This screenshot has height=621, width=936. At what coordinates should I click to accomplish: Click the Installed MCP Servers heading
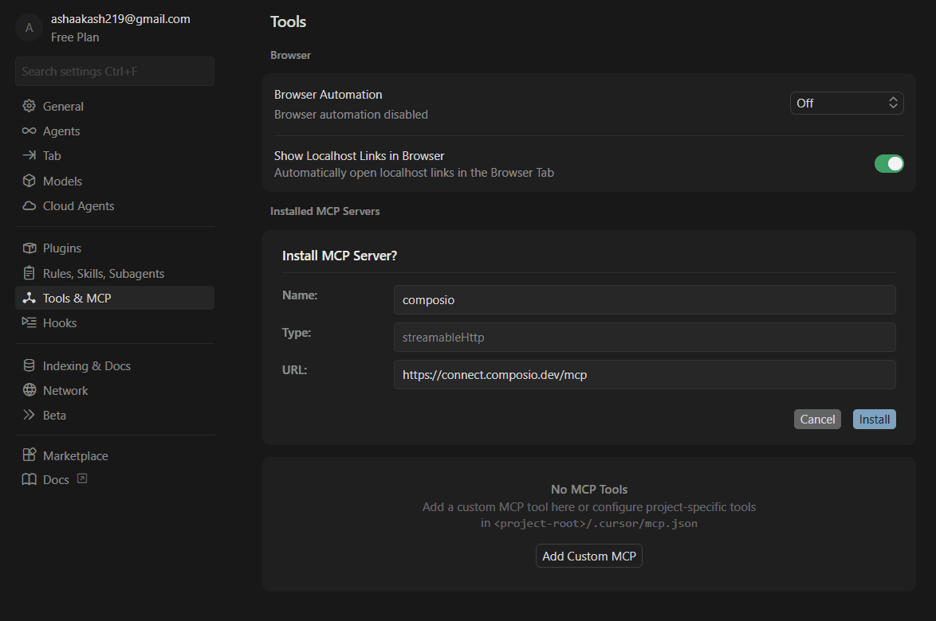point(324,211)
